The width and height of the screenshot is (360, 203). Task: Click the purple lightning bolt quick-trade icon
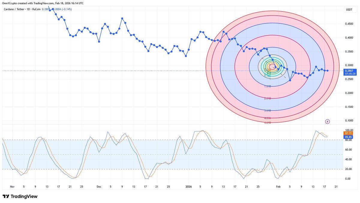pyautogui.click(x=328, y=121)
